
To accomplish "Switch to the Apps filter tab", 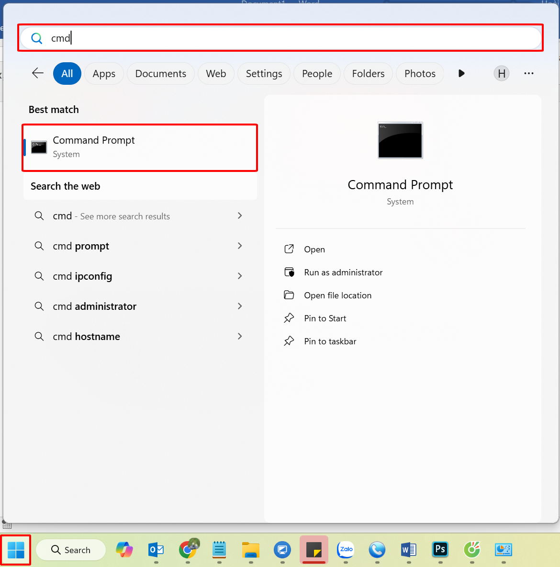I will pyautogui.click(x=104, y=74).
